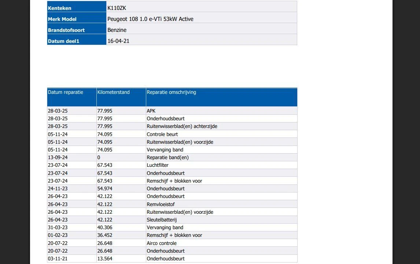Select the APK repair row
The height and width of the screenshot is (264, 420).
(x=172, y=111)
